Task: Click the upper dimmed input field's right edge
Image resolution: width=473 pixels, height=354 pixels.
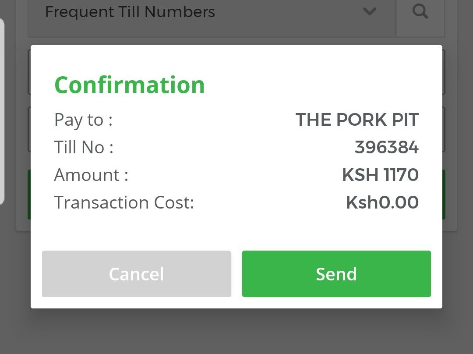Action: coord(444,72)
